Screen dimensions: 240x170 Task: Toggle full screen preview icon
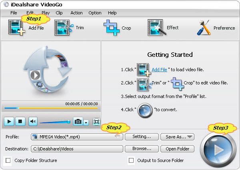[x=96, y=122]
